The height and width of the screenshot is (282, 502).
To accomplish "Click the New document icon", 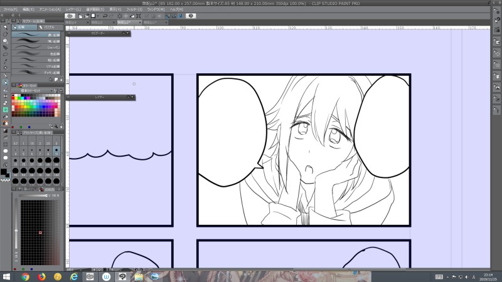I will (80, 16).
